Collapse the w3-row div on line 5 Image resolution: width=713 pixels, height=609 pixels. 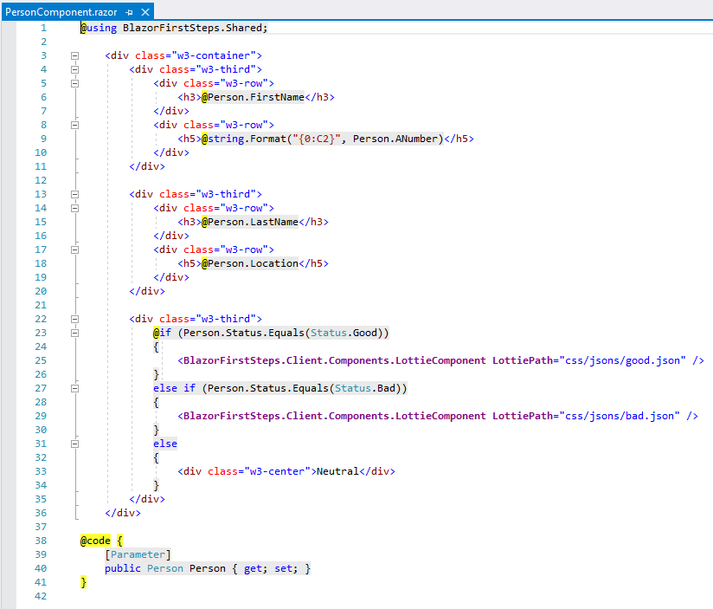coord(75,83)
